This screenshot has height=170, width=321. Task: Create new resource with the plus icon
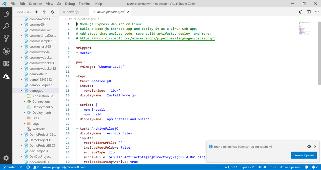point(36,12)
